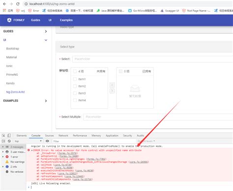The image size is (233, 191).
Task: Select the '3 messages' sidebar entry
Action: (x=13, y=147)
